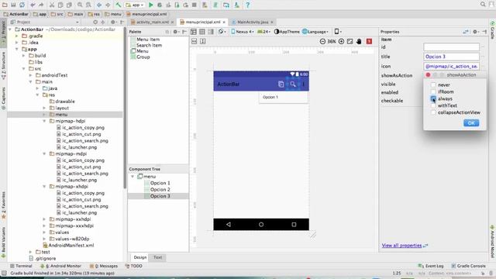Screen dimensions: 496x279
Task: Click the title field containing Opcion 3
Action: pyautogui.click(x=451, y=57)
